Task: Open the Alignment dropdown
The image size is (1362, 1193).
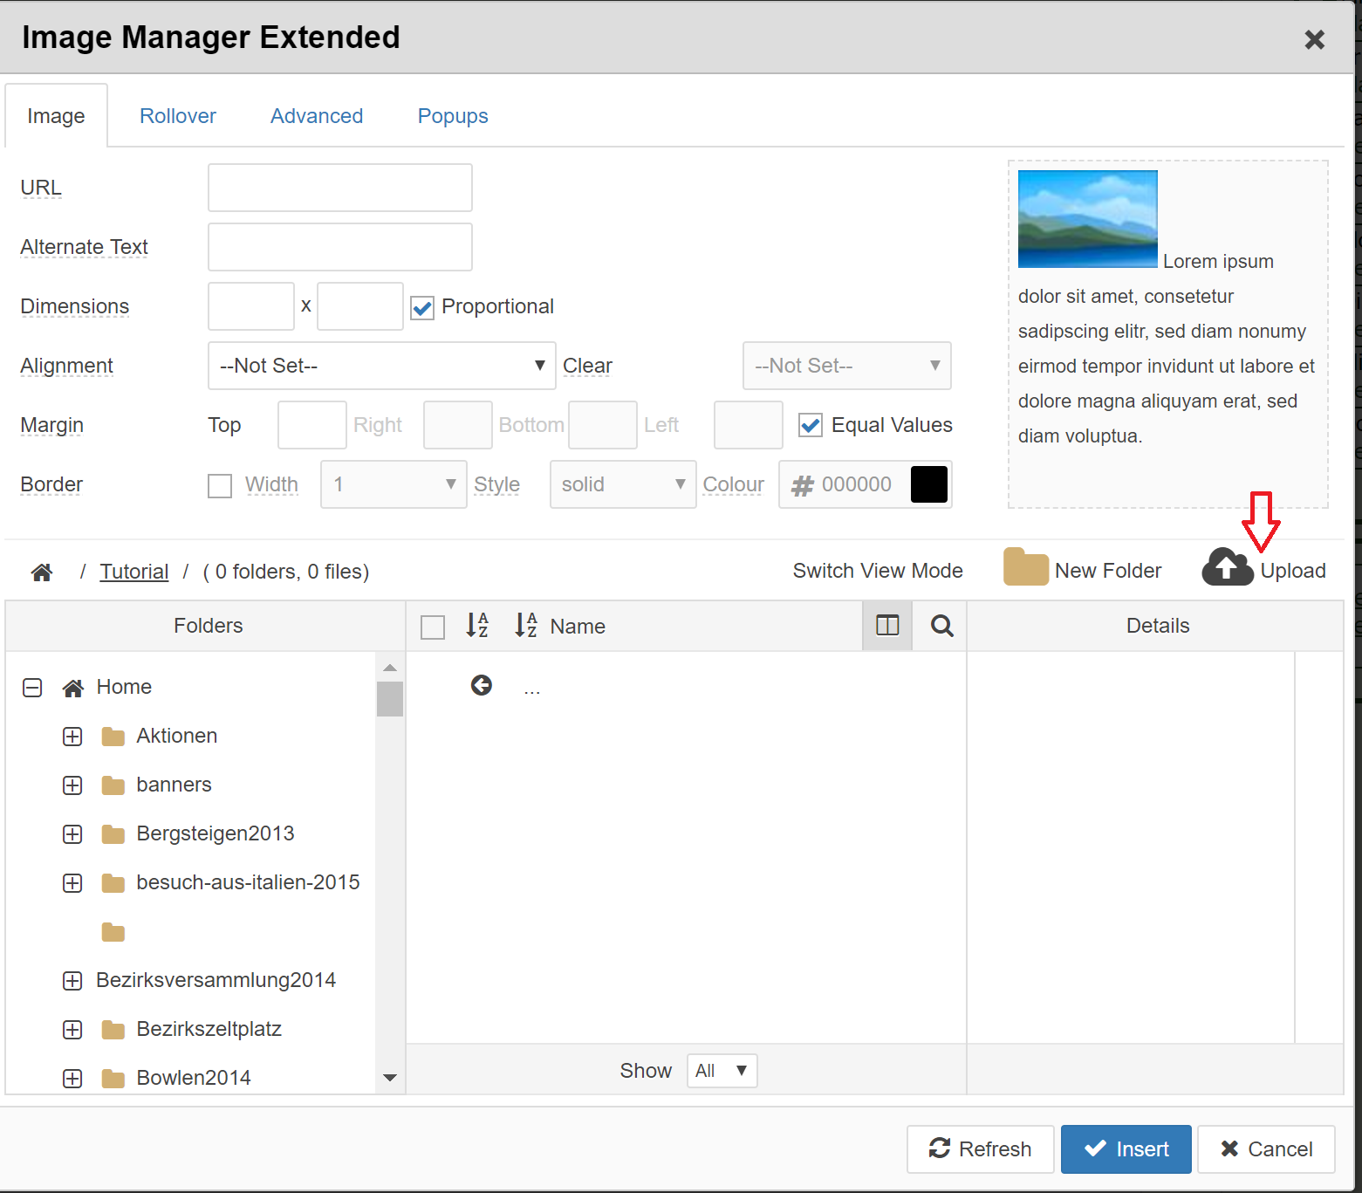Action: coord(381,366)
